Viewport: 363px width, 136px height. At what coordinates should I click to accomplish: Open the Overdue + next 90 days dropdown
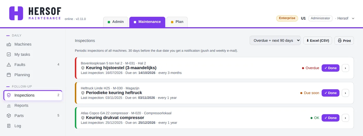tap(275, 40)
